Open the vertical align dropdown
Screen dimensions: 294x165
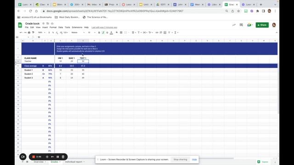point(139,33)
